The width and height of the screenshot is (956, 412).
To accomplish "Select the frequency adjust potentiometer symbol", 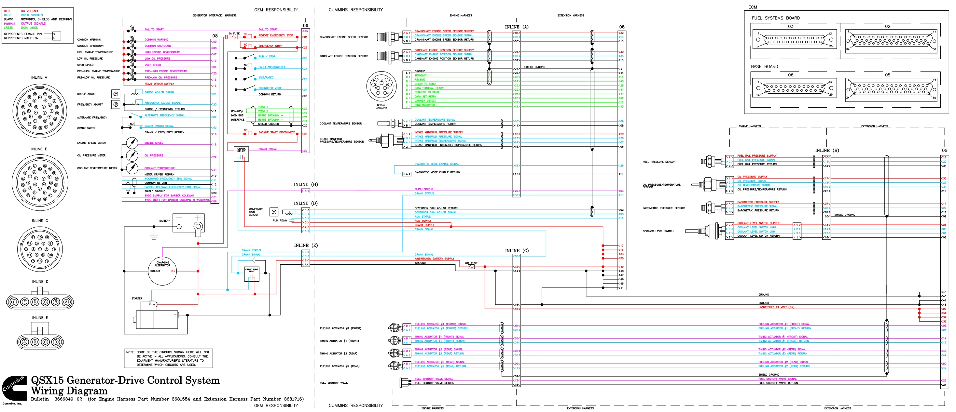I will coord(116,105).
